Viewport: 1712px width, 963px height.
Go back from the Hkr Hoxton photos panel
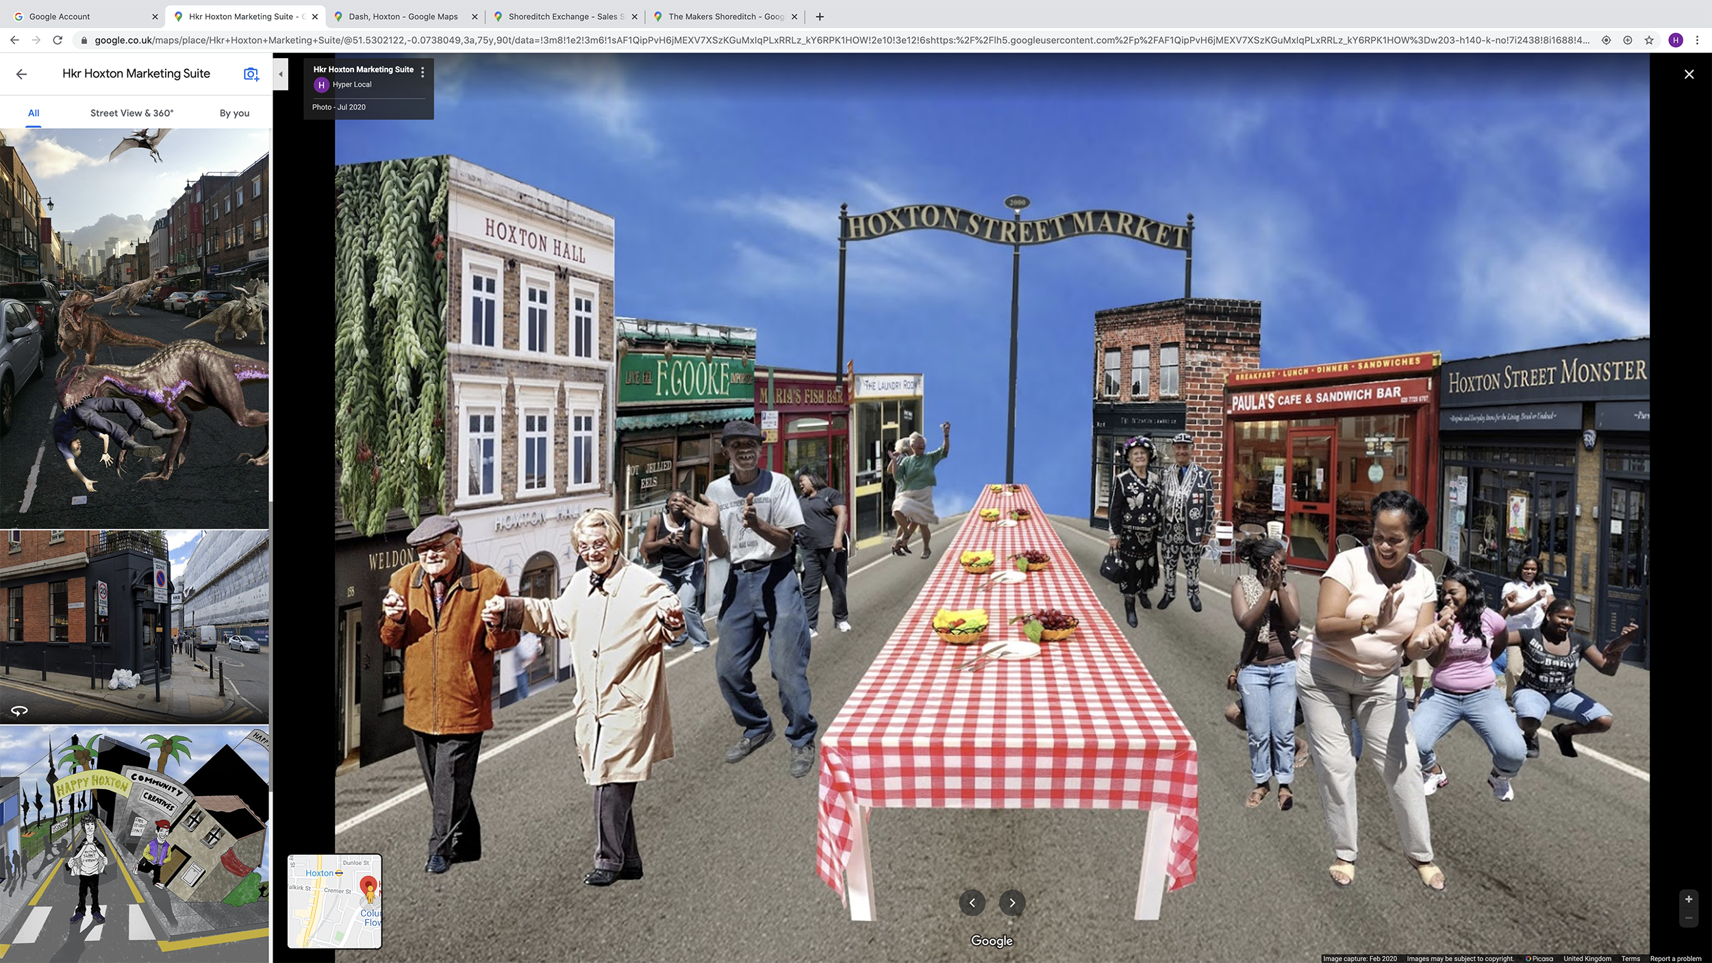coord(21,74)
